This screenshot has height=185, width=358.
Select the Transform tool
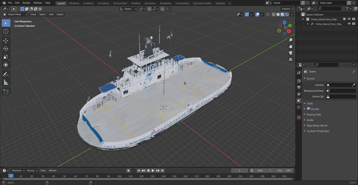tap(6, 65)
